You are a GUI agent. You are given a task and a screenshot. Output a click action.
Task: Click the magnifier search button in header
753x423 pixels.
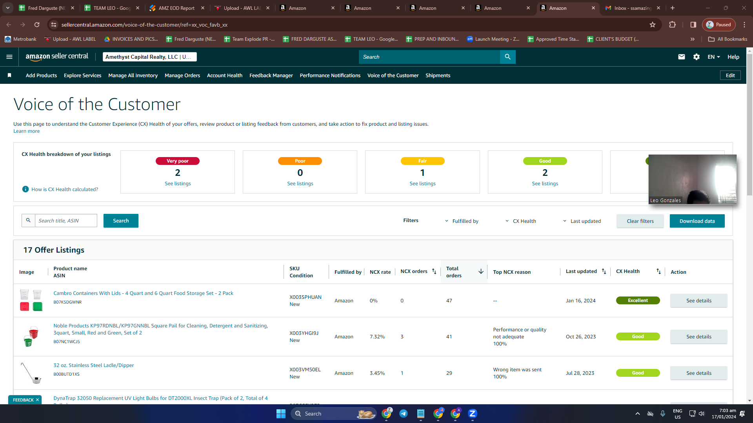click(x=507, y=57)
